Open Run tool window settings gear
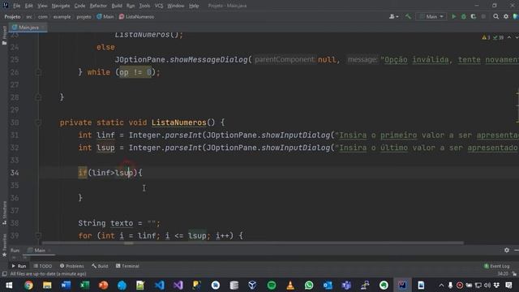 coord(506,251)
